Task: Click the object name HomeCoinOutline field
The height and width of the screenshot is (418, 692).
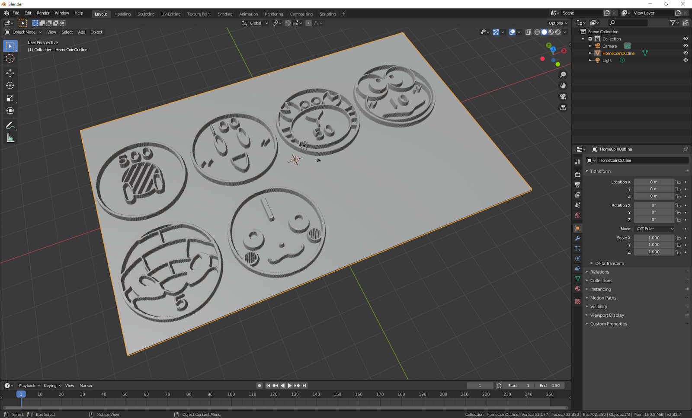Action: click(642, 160)
